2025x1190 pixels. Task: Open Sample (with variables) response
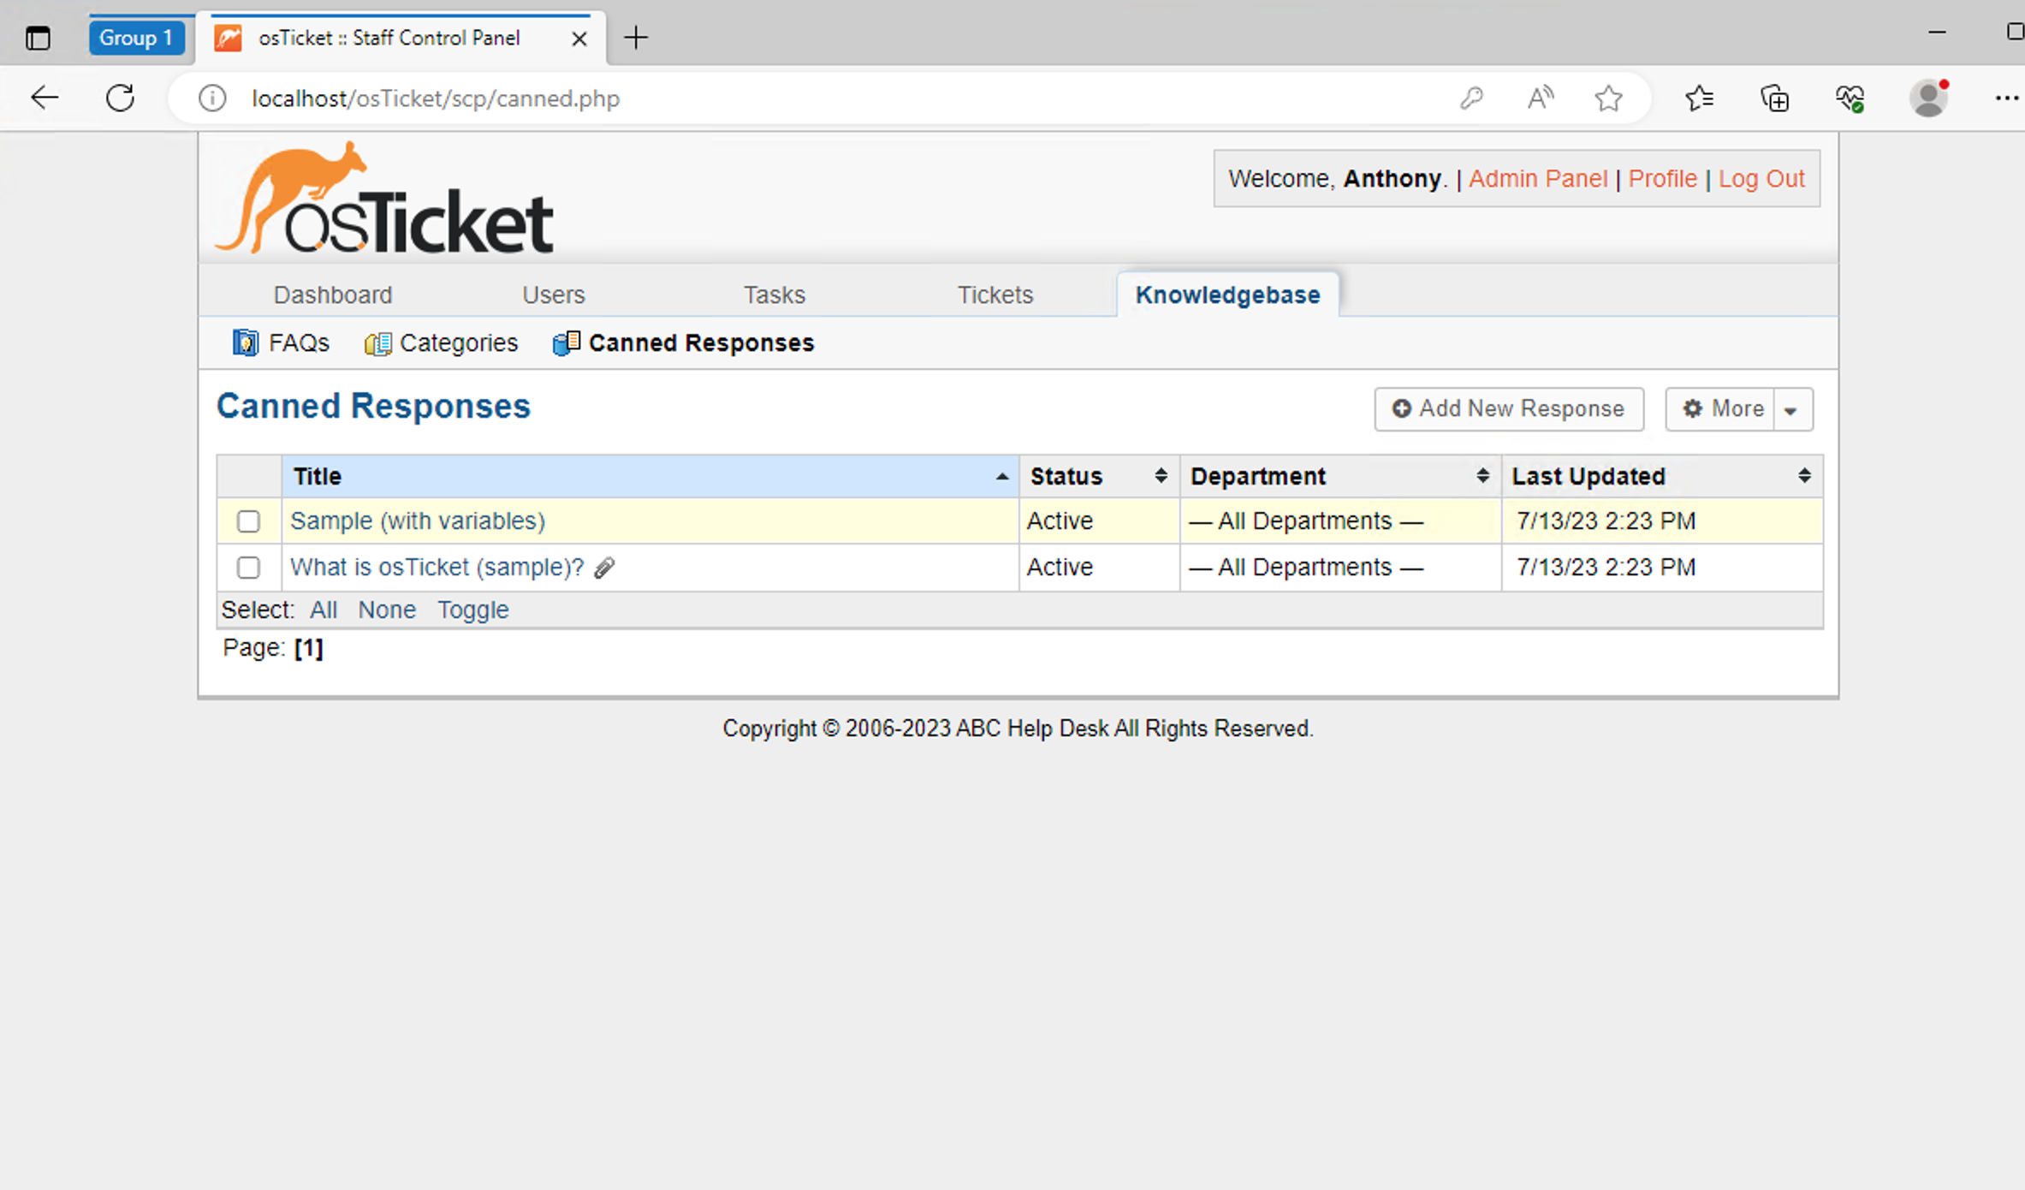pos(417,521)
